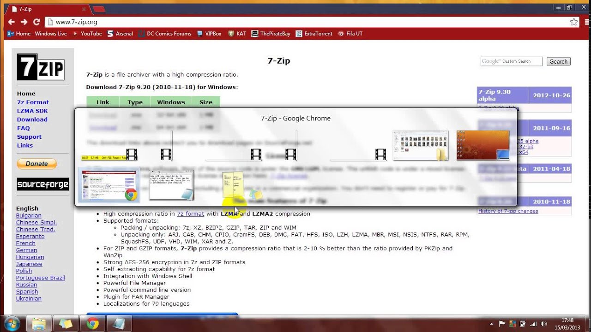This screenshot has height=332, width=591.
Task: Switch site language to French
Action: (26, 243)
